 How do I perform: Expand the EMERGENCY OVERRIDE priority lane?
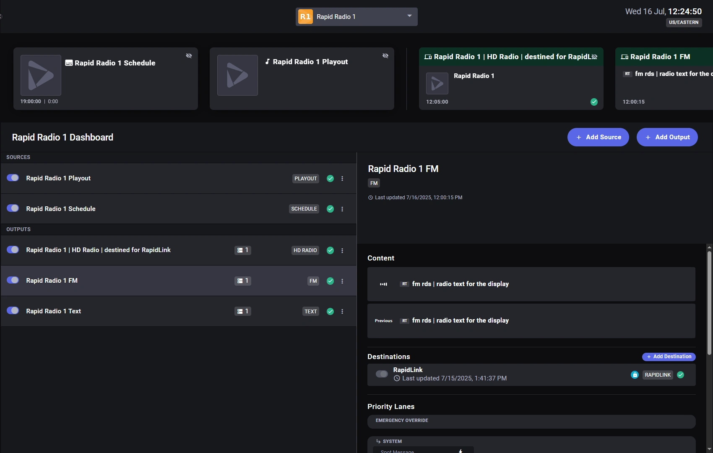(531, 422)
